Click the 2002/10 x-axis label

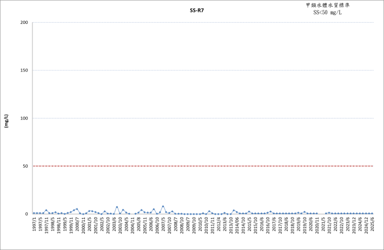(x=108, y=225)
